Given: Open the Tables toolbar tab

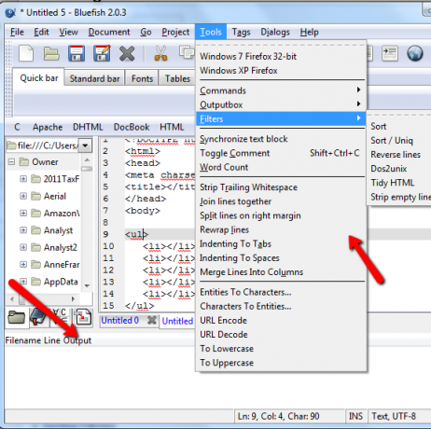Looking at the screenshot, I should click(x=177, y=78).
